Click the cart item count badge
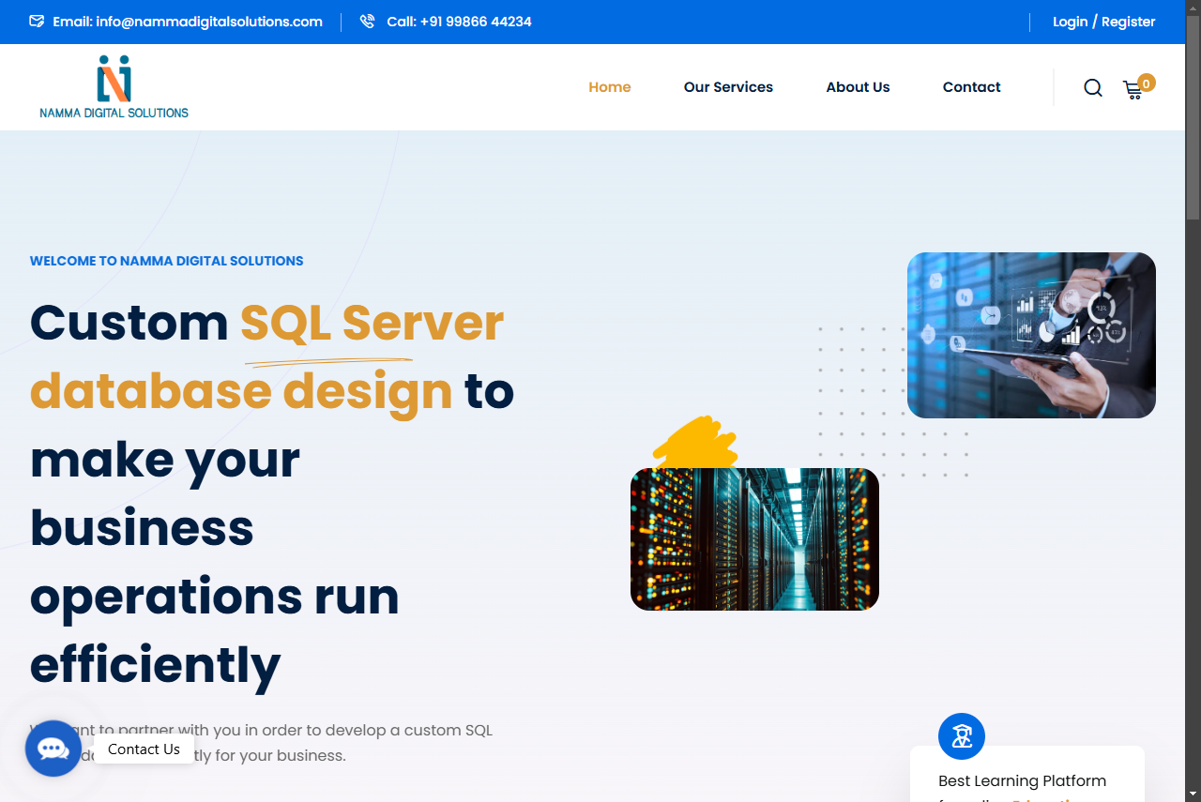Viewport: 1201px width, 802px height. tap(1146, 83)
